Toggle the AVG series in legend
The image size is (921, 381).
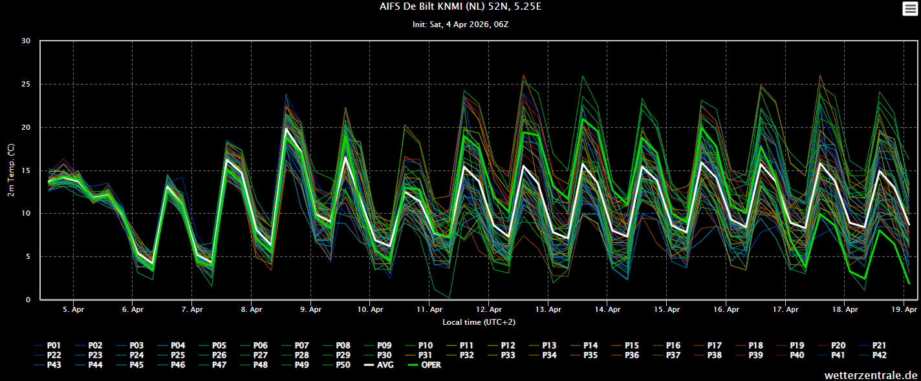click(387, 366)
